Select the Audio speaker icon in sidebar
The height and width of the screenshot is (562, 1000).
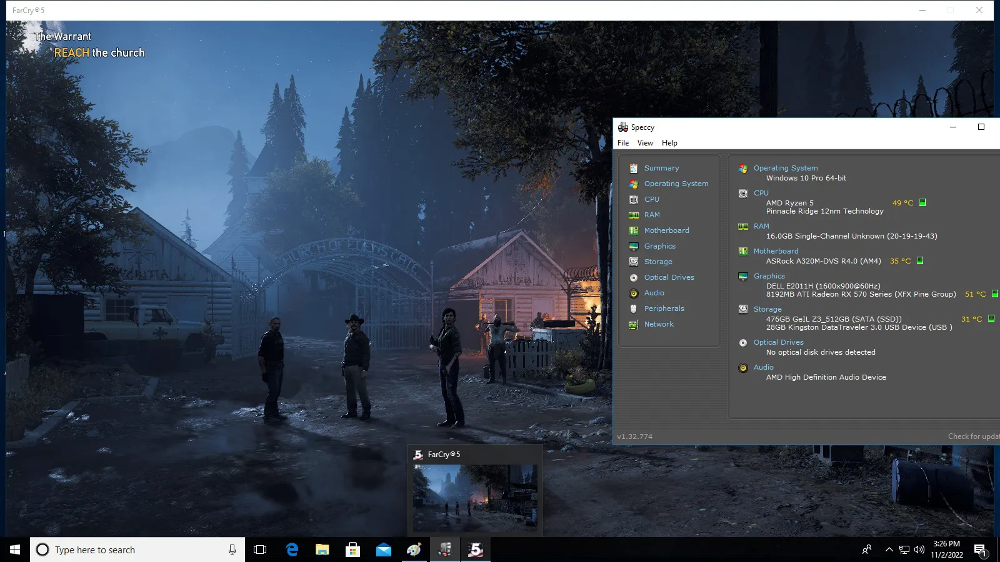click(634, 293)
